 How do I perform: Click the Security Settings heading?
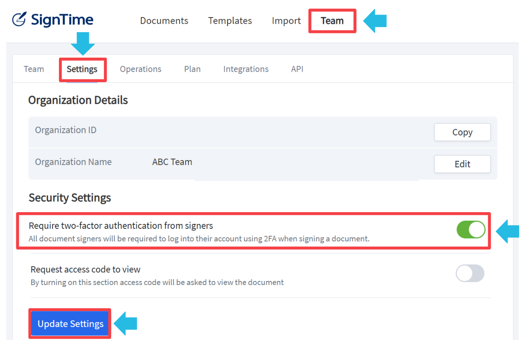coord(70,198)
